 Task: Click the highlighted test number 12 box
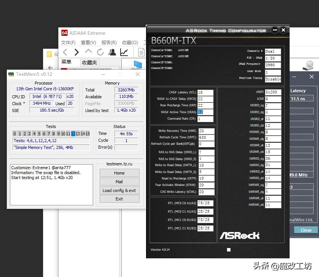click(x=73, y=134)
